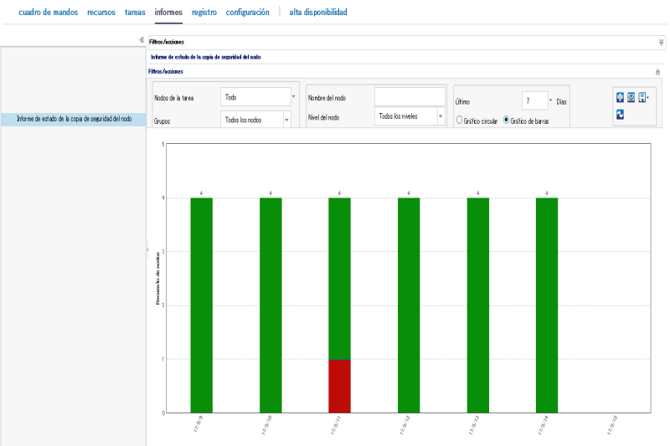The width and height of the screenshot is (670, 446).
Task: Click the 17/5/12 date axis label
Action: 405,425
